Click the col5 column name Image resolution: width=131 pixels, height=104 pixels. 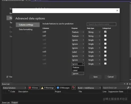click(x=44, y=52)
